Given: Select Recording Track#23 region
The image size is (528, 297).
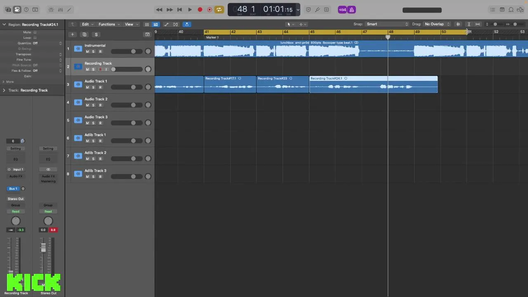Looking at the screenshot, I should (x=283, y=84).
